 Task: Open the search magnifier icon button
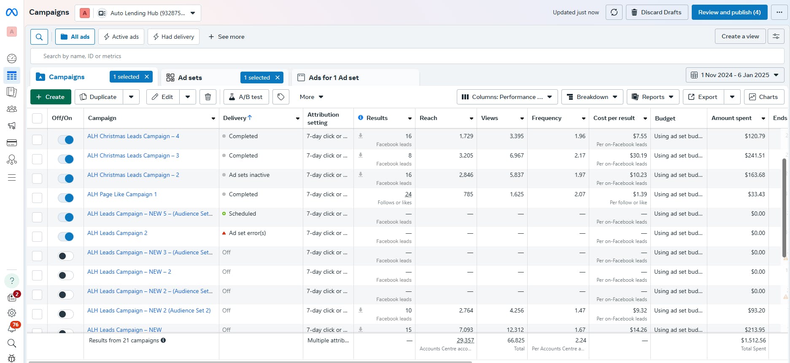pyautogui.click(x=39, y=37)
